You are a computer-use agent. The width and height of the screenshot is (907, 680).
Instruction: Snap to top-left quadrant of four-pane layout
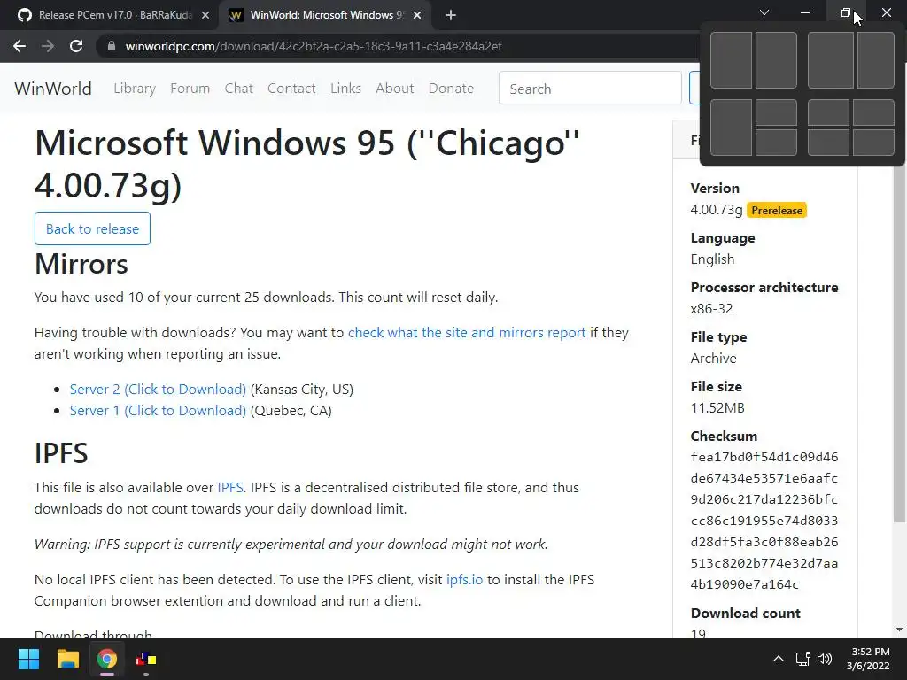point(828,112)
